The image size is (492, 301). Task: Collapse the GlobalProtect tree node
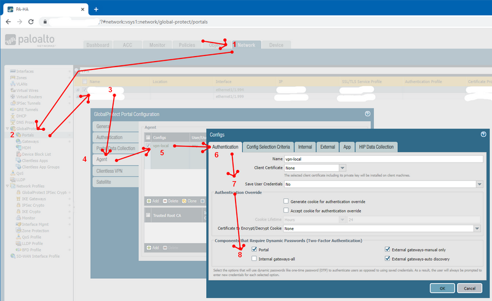click(x=7, y=129)
